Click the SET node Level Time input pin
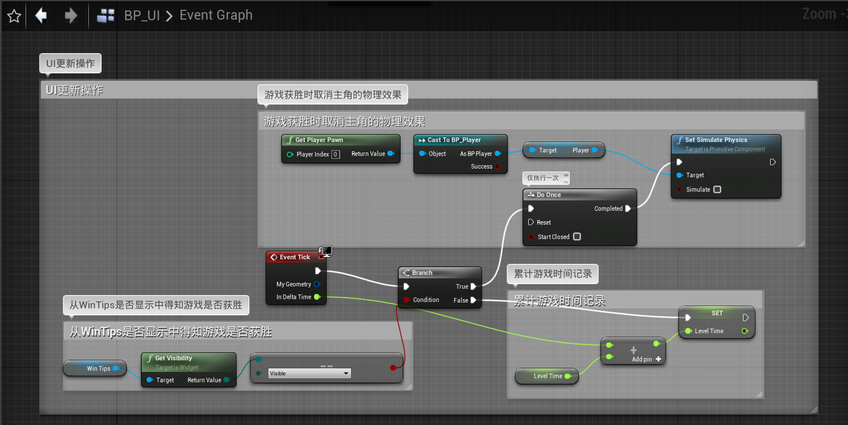Screen dimensions: 848x425 (688, 331)
